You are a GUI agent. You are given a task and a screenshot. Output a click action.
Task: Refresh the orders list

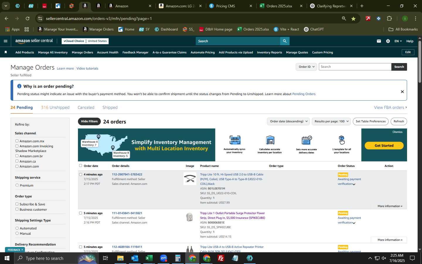[x=399, y=121]
